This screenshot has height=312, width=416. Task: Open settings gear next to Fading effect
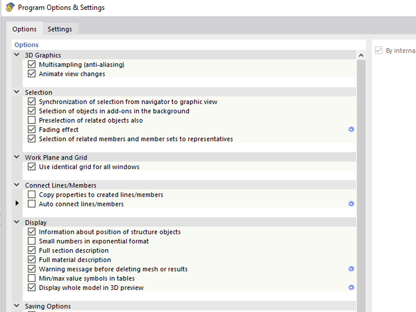coord(351,129)
